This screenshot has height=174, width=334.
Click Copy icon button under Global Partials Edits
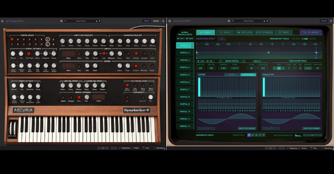pos(180,39)
